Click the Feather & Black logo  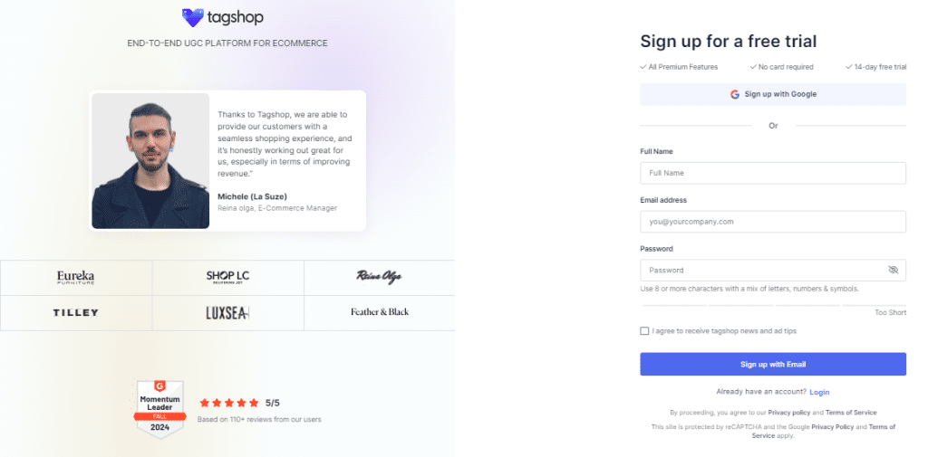pyautogui.click(x=379, y=312)
